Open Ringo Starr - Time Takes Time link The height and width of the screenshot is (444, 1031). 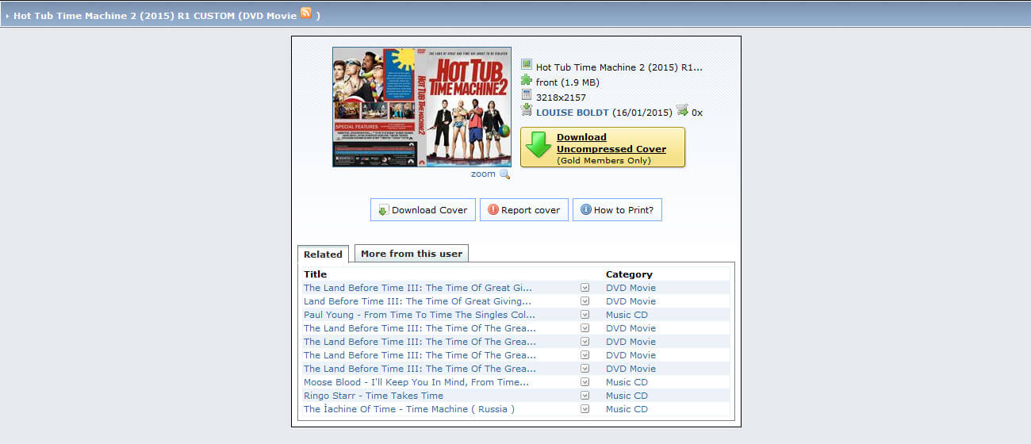tap(374, 396)
